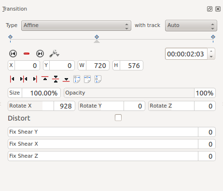
Task: Expand the with track Auto dropdown
Action: click(x=191, y=26)
